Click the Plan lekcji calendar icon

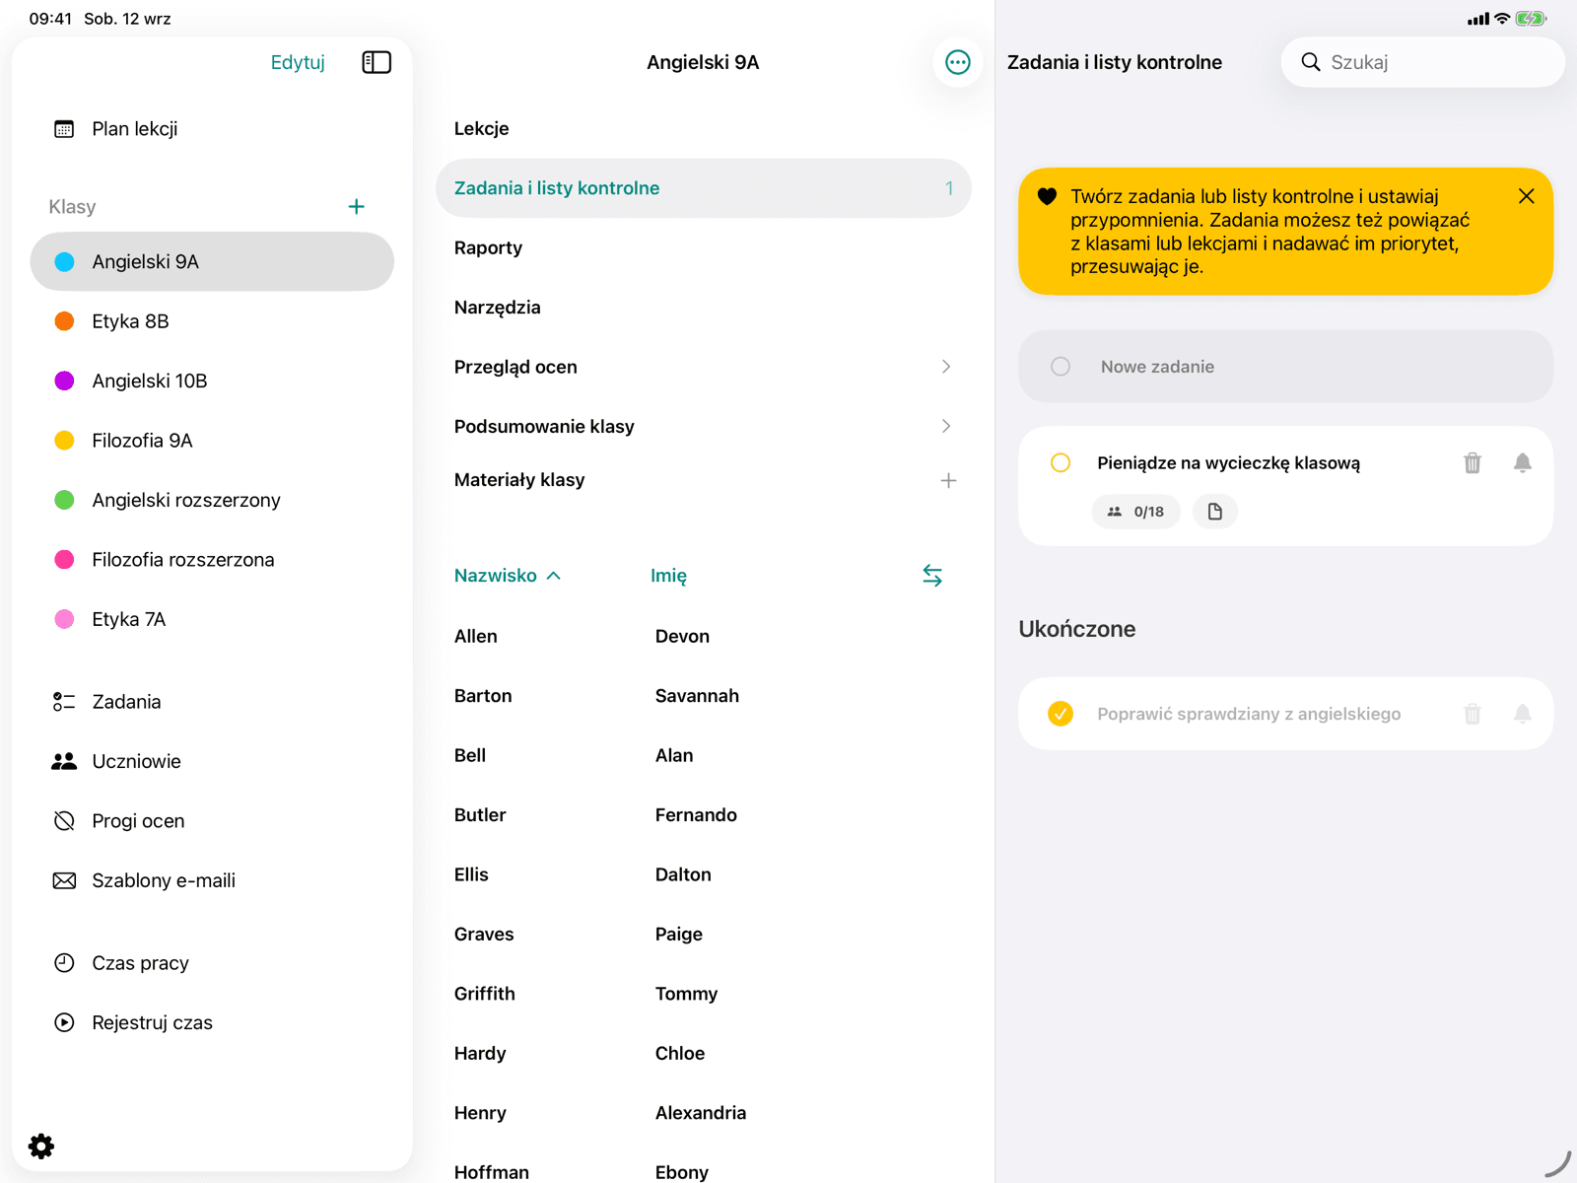64,129
